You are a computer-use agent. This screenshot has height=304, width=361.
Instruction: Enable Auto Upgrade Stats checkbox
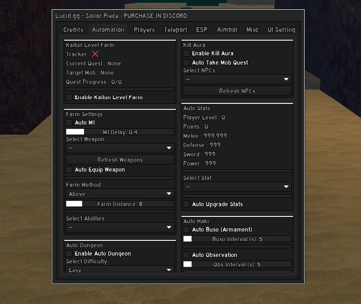(186, 204)
